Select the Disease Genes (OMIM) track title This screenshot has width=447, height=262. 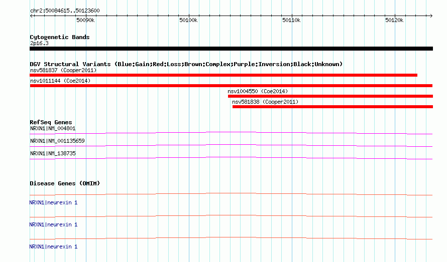point(65,183)
